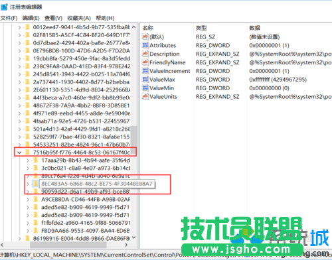Select the ValueMin DWORD value icon
332x260 pixels.
click(x=145, y=88)
